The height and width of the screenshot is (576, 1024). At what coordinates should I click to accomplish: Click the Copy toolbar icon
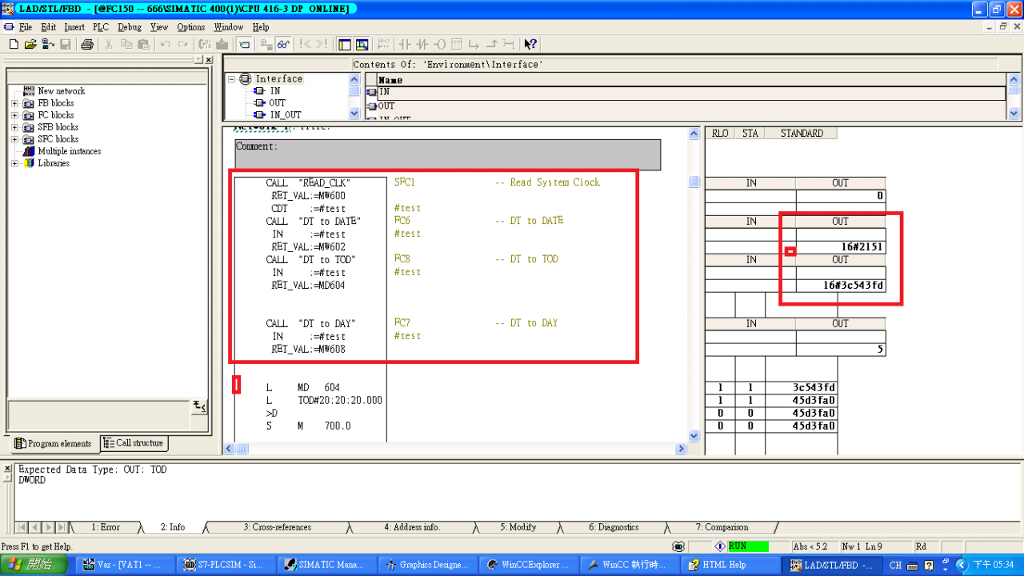126,44
